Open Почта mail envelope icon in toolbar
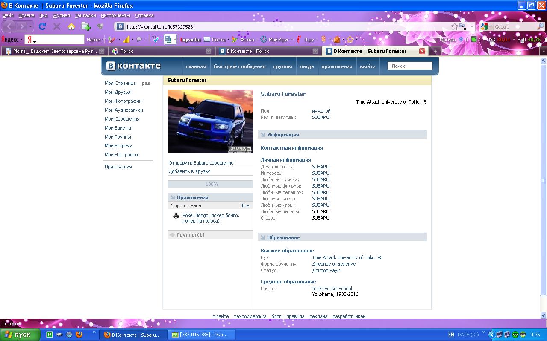 click(207, 40)
